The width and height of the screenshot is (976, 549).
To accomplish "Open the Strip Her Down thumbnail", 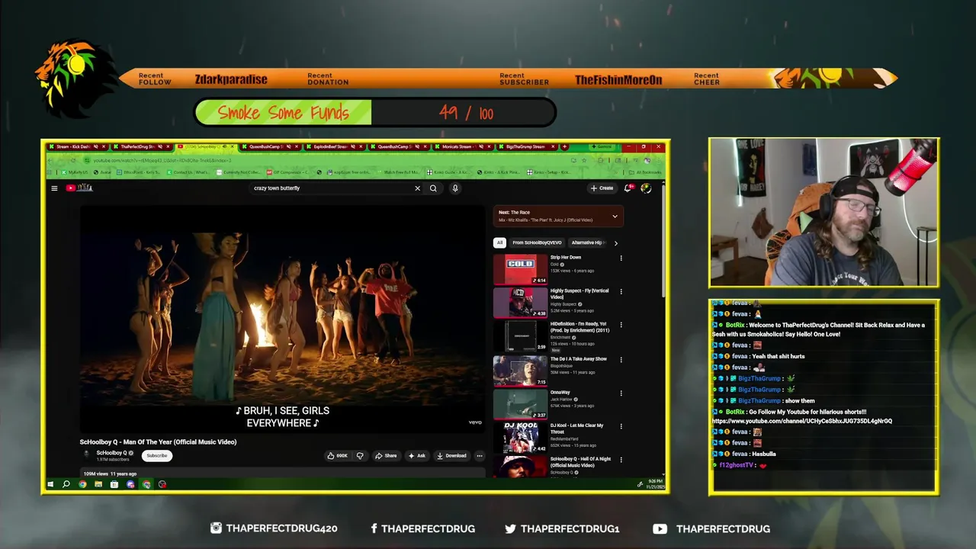I will coord(520,269).
